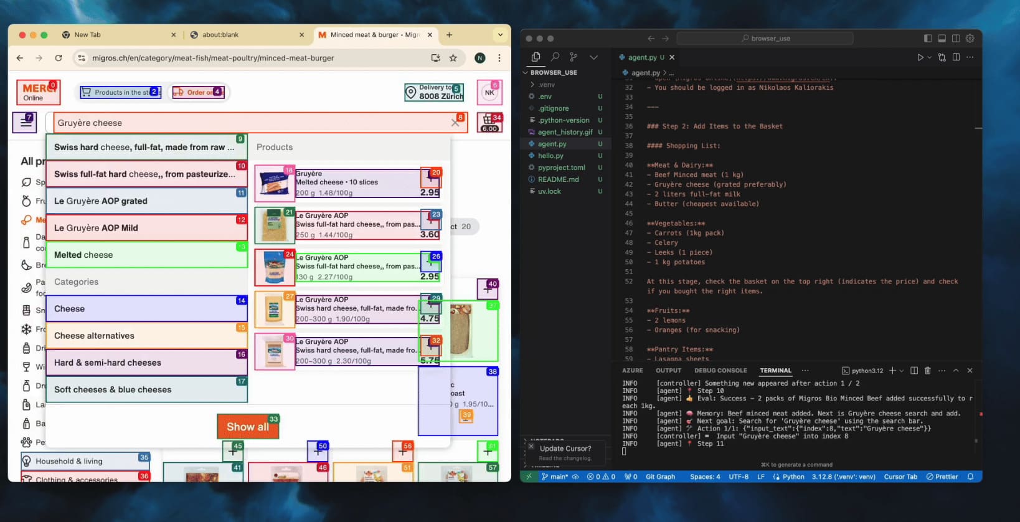Select the Le Gruyère AOP grated suggestion
This screenshot has height=522, width=1020.
tap(147, 201)
